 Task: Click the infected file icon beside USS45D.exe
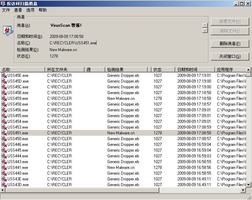[4, 81]
